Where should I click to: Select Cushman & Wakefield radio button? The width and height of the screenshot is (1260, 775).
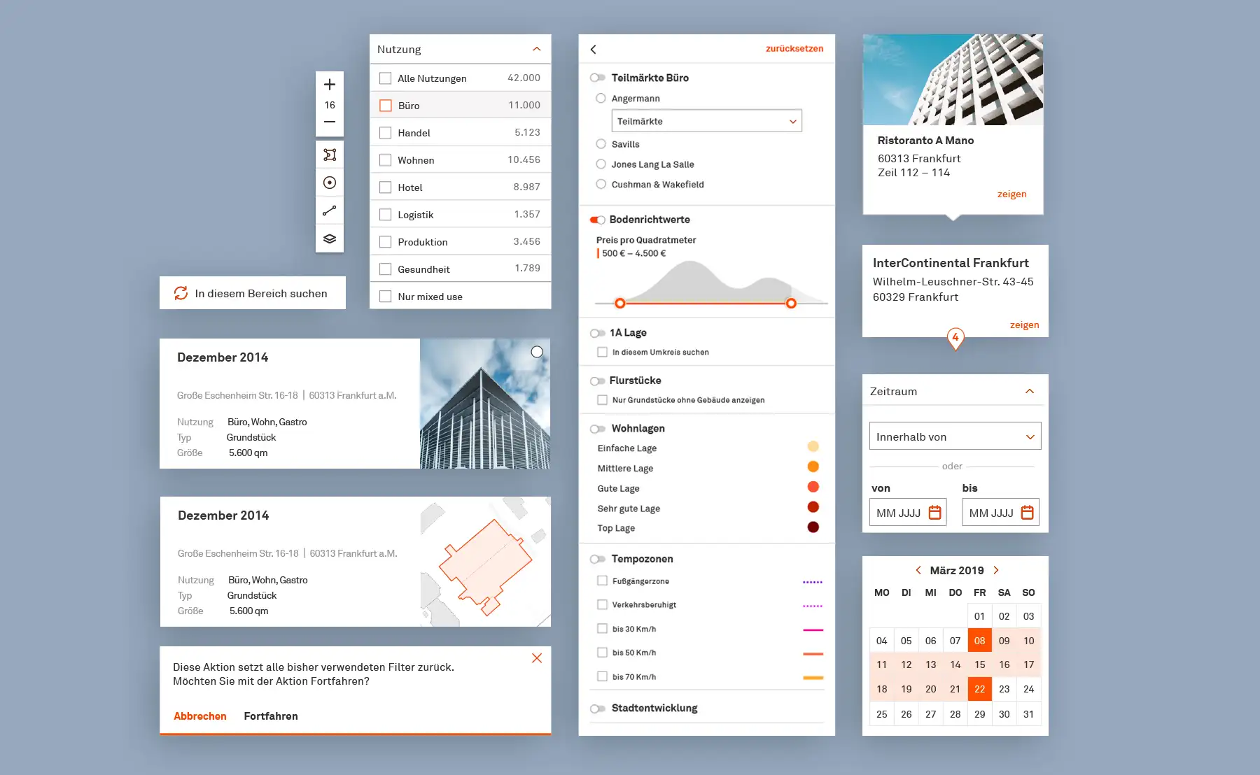601,184
